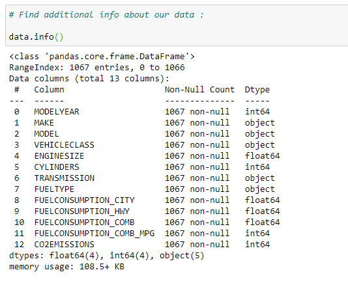Click the data.info() code line
This screenshot has height=283, width=348.
point(36,37)
